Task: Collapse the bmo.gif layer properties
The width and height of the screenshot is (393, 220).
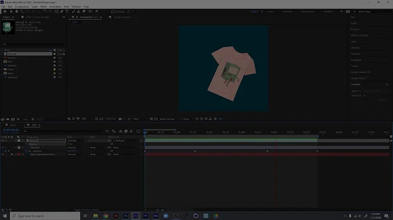Action: [x=16, y=140]
